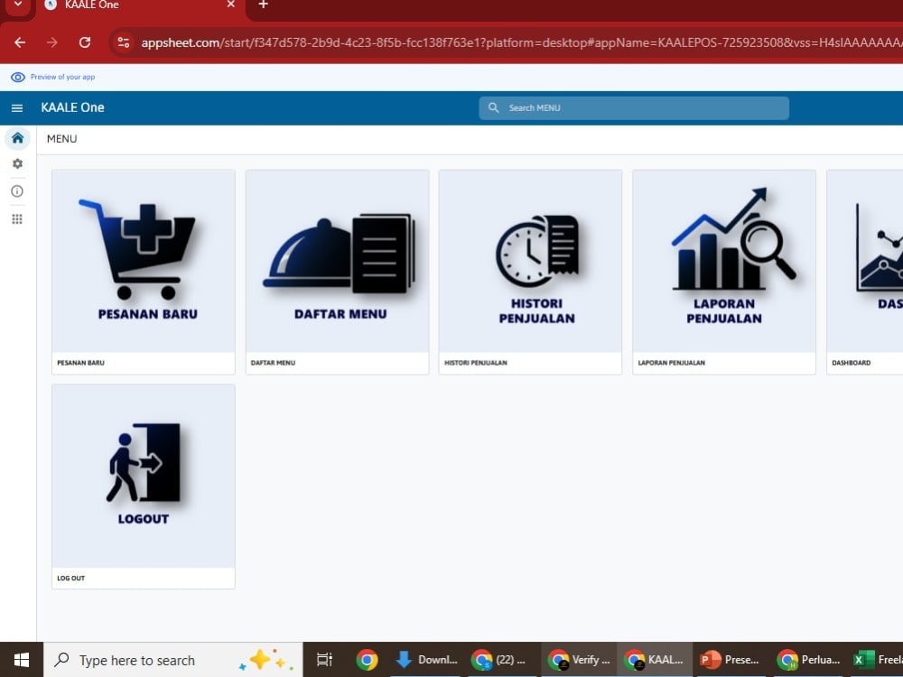Screen dimensions: 903x677
Task: Select the LOGOUT card image
Action: pos(144,476)
